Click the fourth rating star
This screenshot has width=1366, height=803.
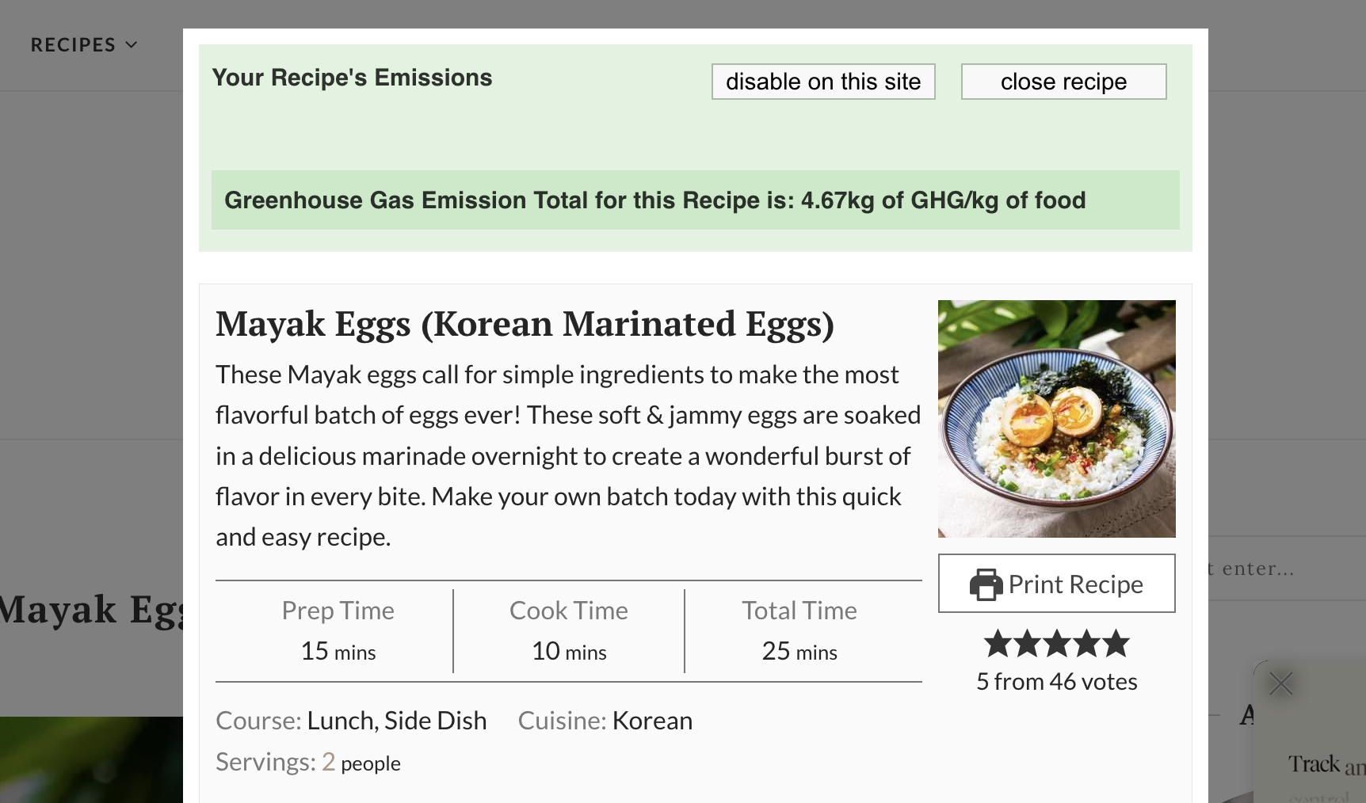(1086, 644)
